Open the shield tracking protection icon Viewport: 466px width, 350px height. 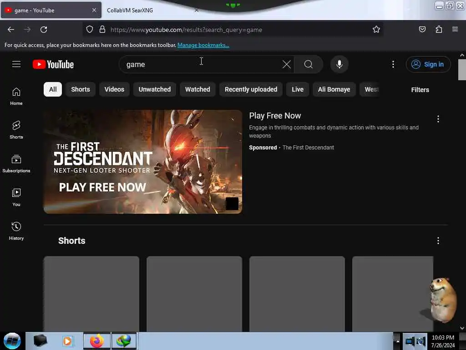point(90,30)
